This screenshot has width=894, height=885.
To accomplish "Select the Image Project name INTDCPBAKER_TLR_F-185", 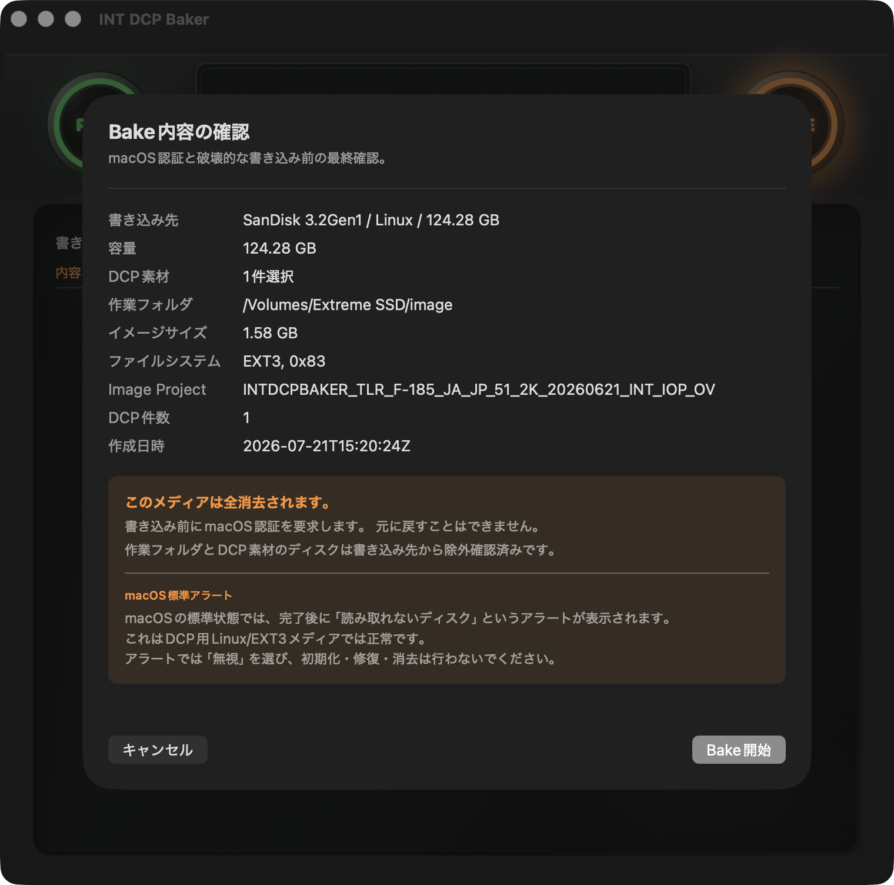I will pos(479,390).
